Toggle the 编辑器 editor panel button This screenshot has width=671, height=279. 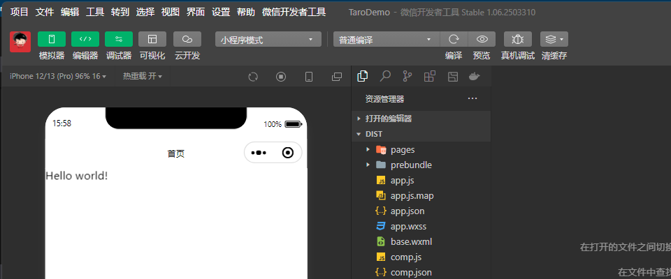tap(85, 39)
